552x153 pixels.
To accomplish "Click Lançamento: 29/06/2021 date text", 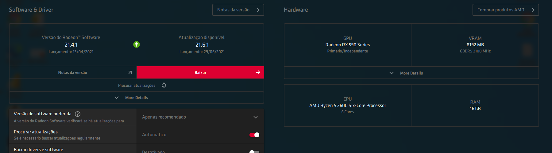I will click(202, 52).
